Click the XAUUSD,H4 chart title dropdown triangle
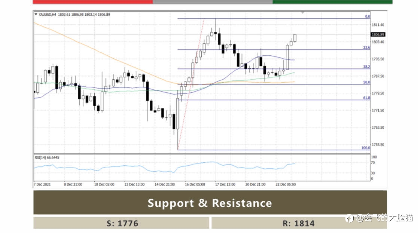 click(36, 14)
